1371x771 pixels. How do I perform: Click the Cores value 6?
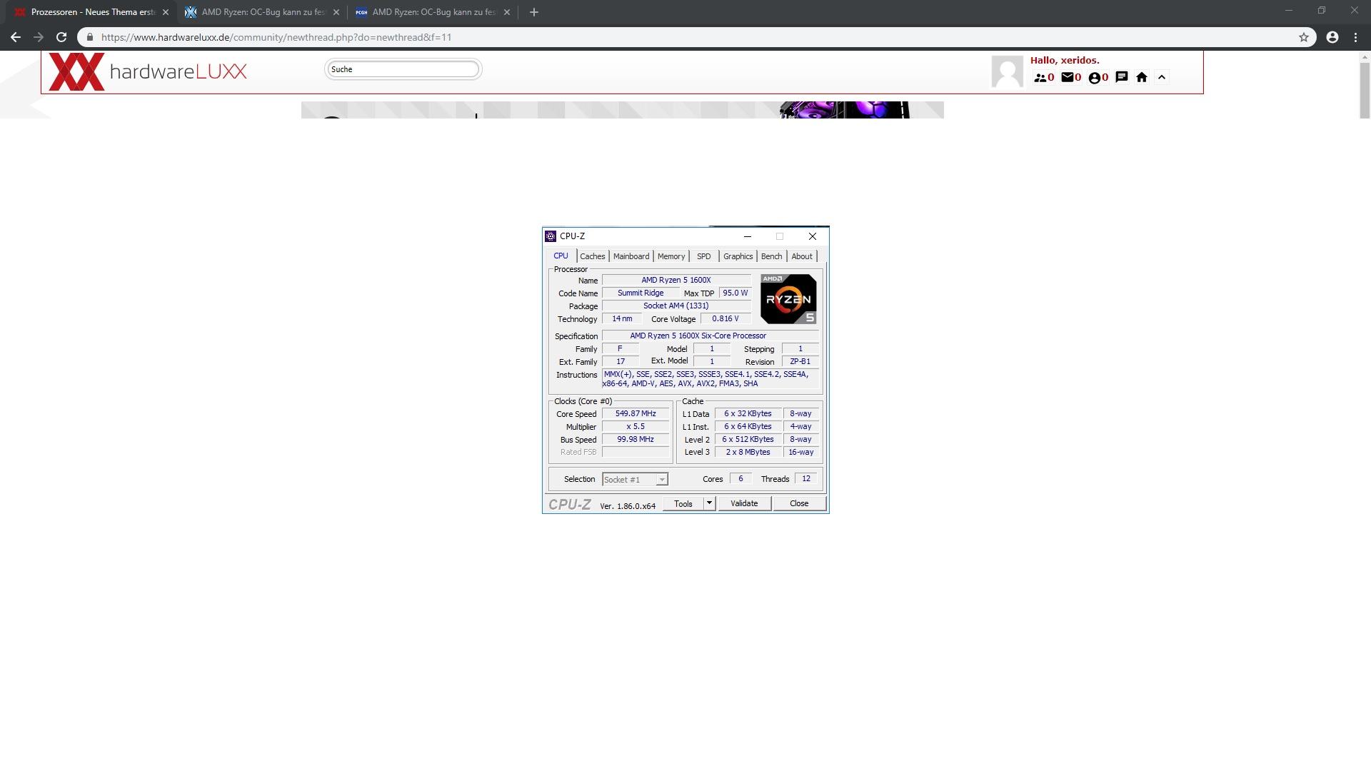click(740, 479)
